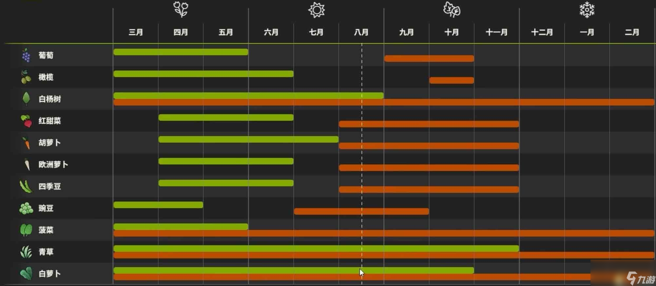This screenshot has height=286, width=656.
Task: Select the 四月 month column header
Action: [x=181, y=32]
